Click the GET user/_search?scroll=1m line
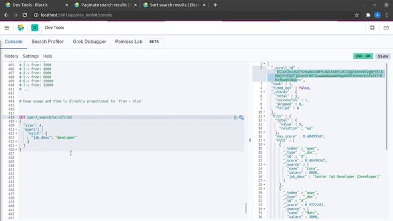The image size is (393, 221). pyautogui.click(x=45, y=117)
